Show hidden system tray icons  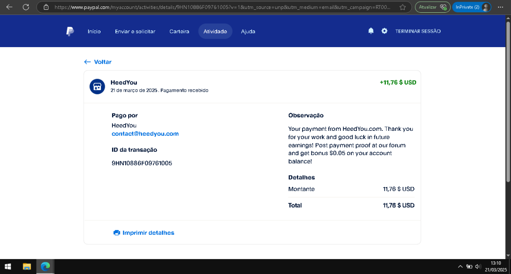[460, 267]
